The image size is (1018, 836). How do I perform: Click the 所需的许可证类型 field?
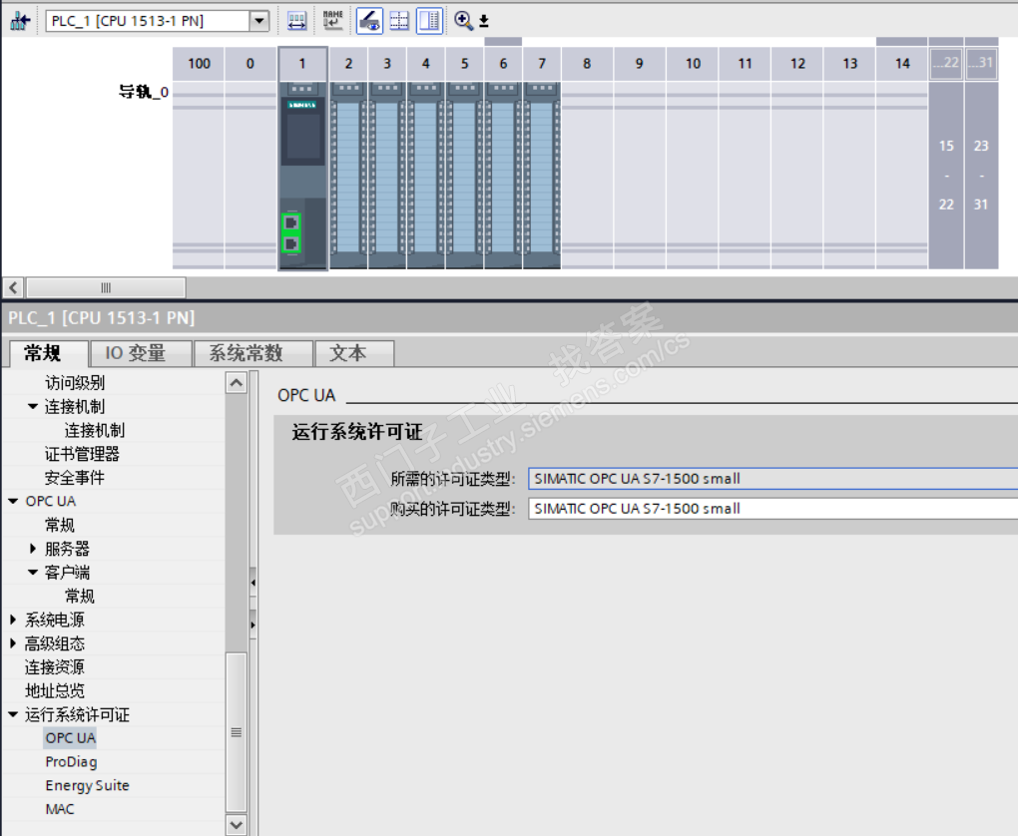pos(772,479)
